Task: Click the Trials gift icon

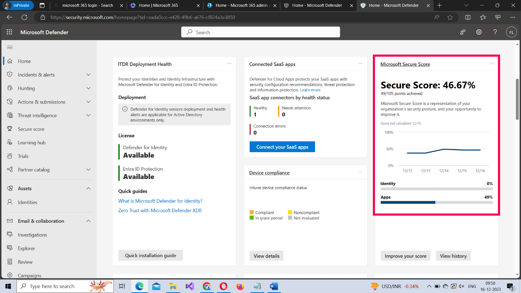Action: coord(10,156)
